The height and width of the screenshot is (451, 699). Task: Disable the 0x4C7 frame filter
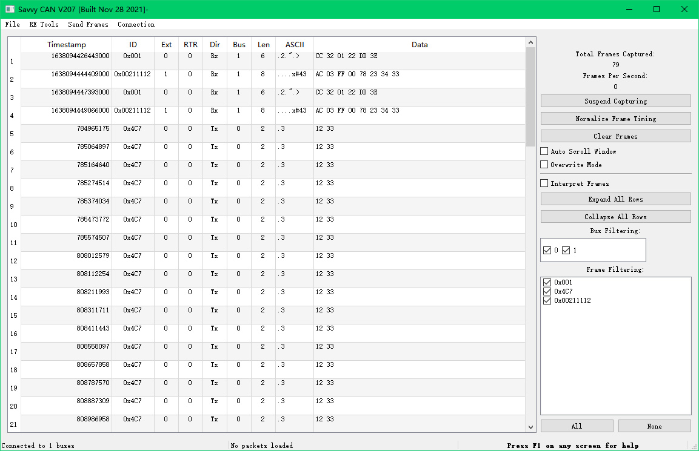point(547,291)
